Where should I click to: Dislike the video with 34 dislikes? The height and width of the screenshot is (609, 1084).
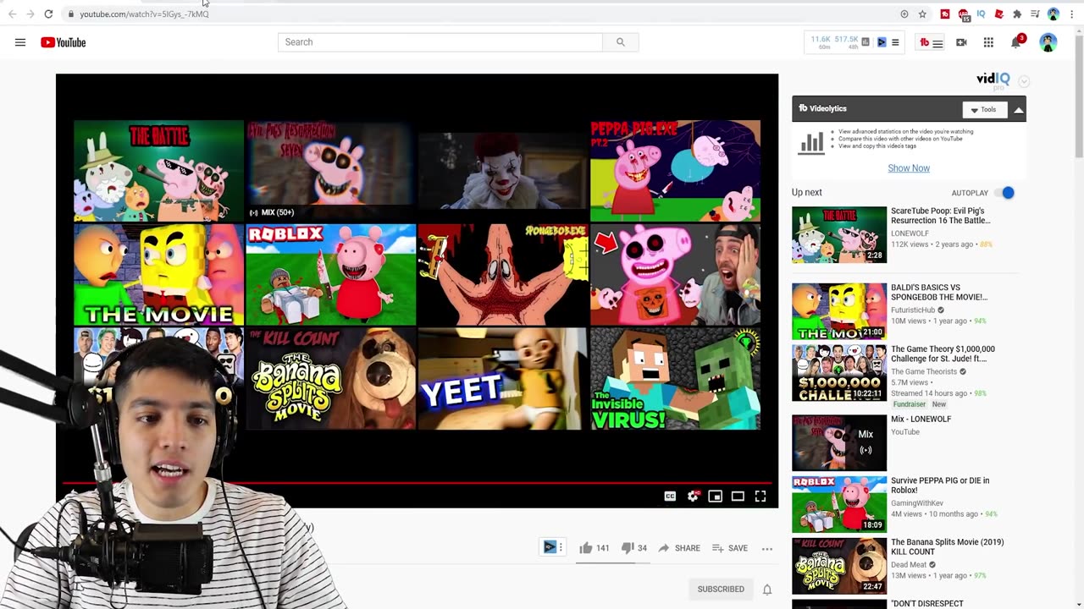pyautogui.click(x=634, y=548)
